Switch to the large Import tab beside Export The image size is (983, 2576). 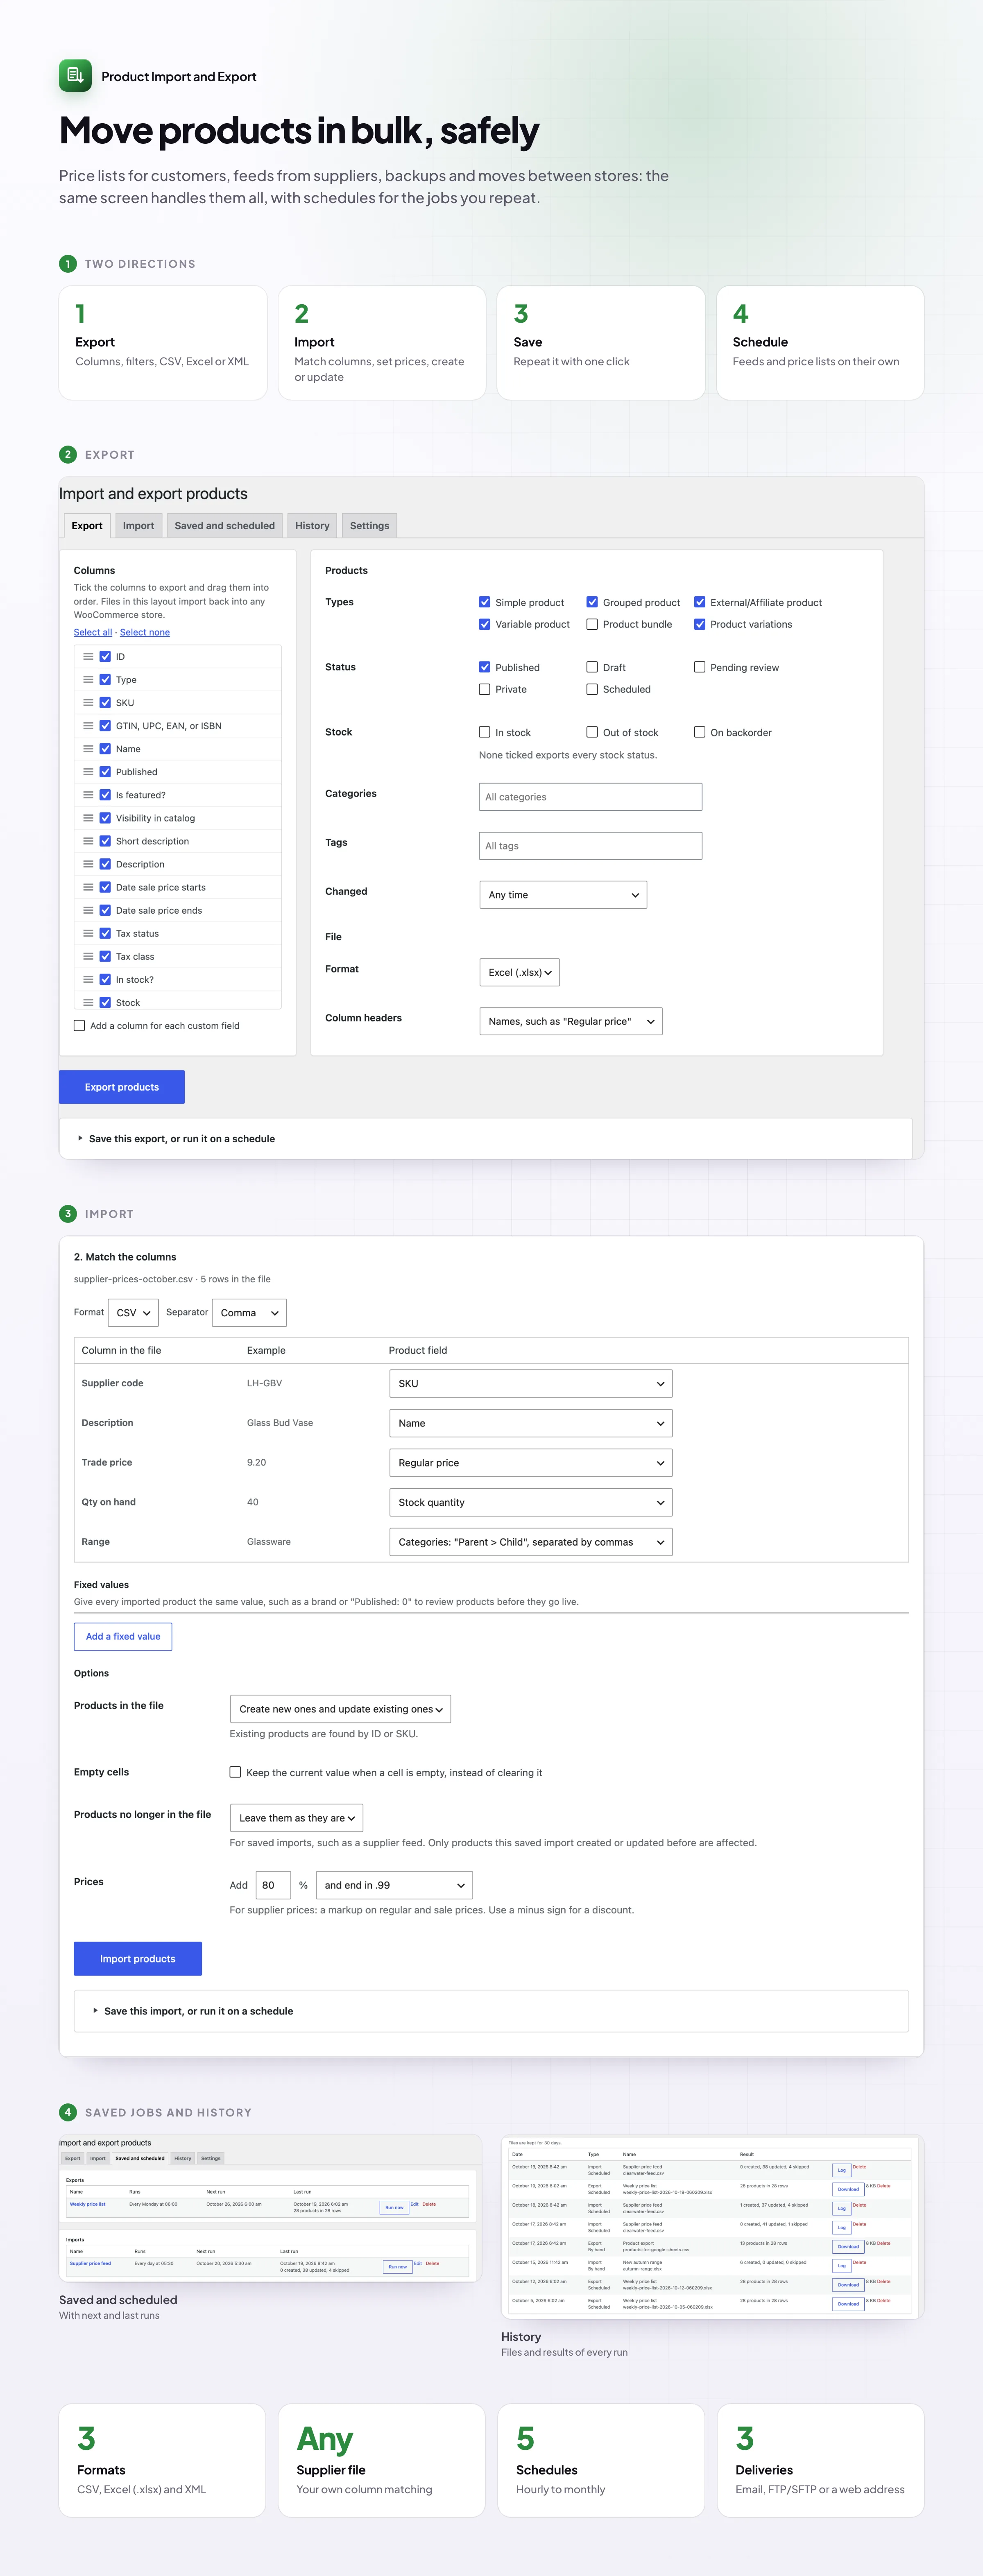point(138,526)
